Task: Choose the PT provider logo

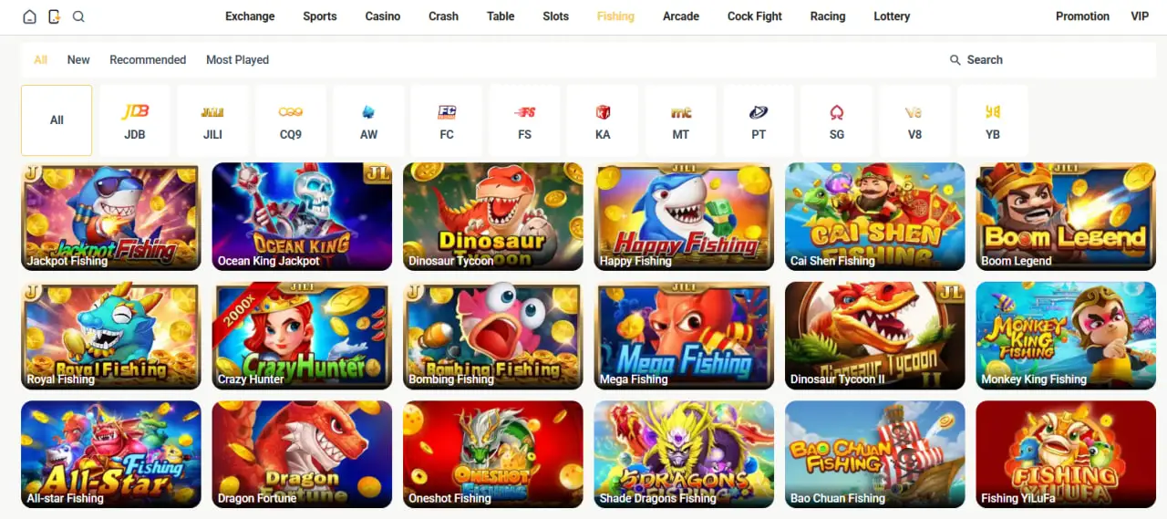Action: pos(759,112)
